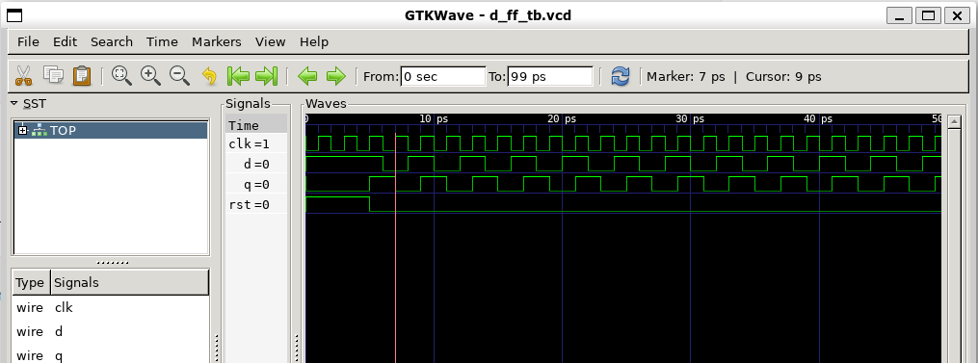Open the Edit menu
Viewport: 978px width, 363px height.
pyautogui.click(x=65, y=41)
